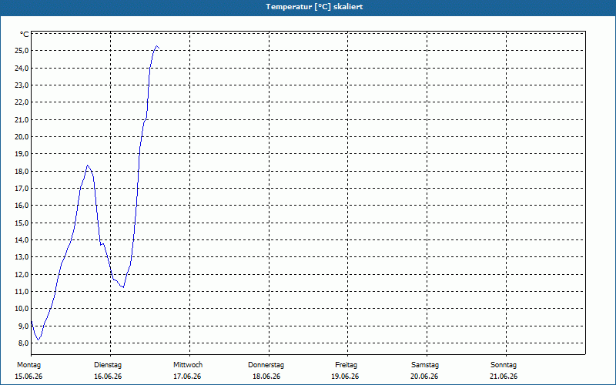
Task: Click the Donnerstag day label
Action: [266, 365]
